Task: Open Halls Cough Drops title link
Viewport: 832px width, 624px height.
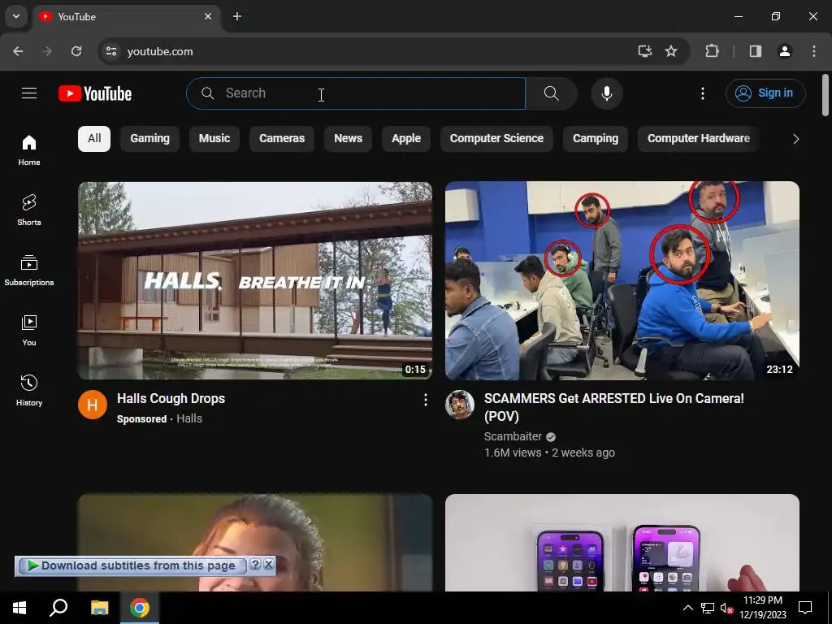Action: [x=171, y=398]
